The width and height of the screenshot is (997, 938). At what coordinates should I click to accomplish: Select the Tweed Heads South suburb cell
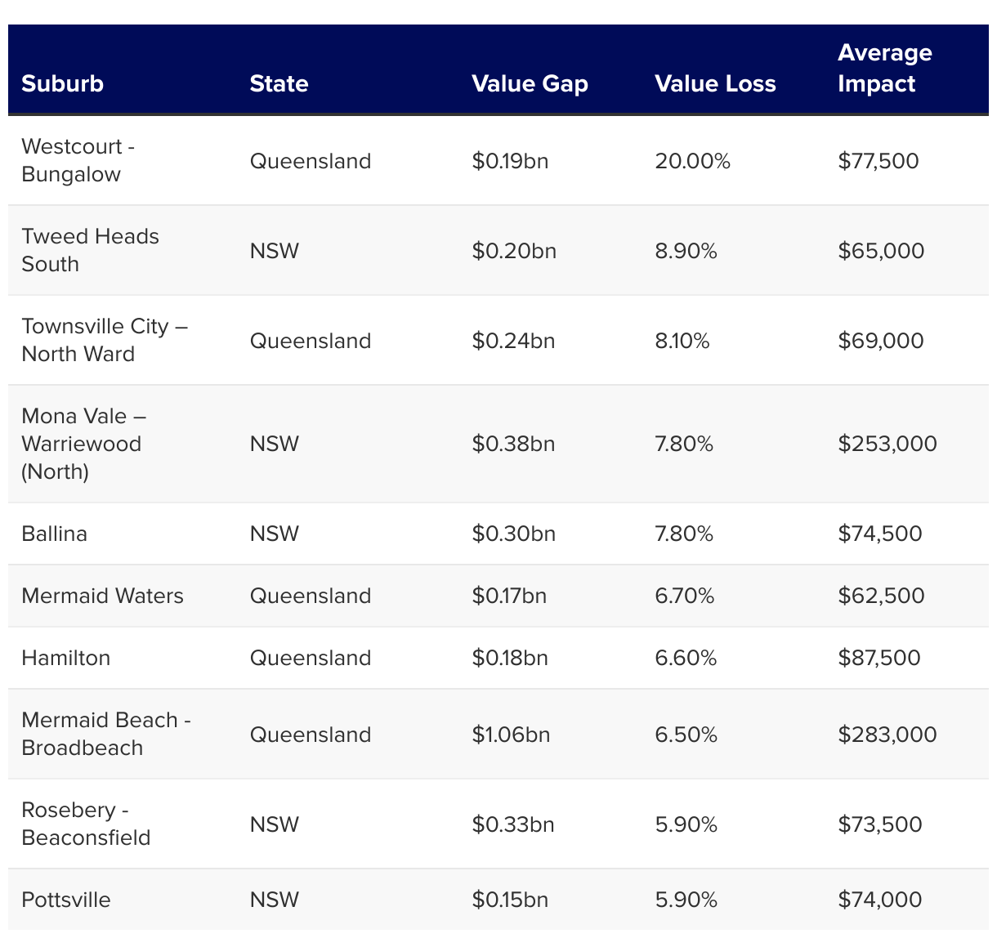pyautogui.click(x=90, y=250)
